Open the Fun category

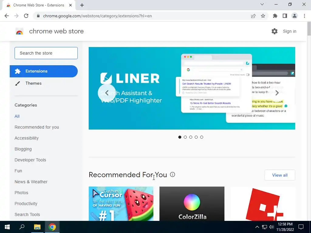18,171
